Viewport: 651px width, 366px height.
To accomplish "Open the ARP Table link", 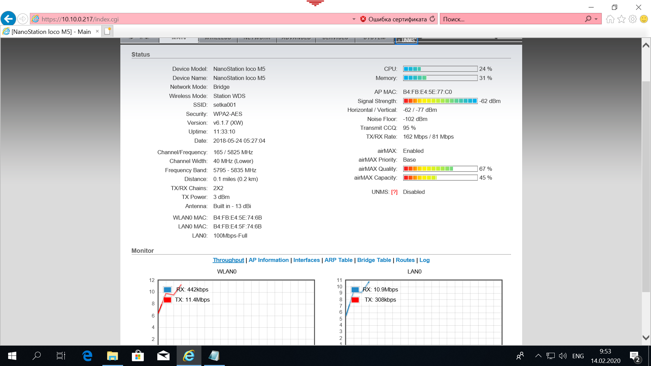I will click(x=338, y=260).
